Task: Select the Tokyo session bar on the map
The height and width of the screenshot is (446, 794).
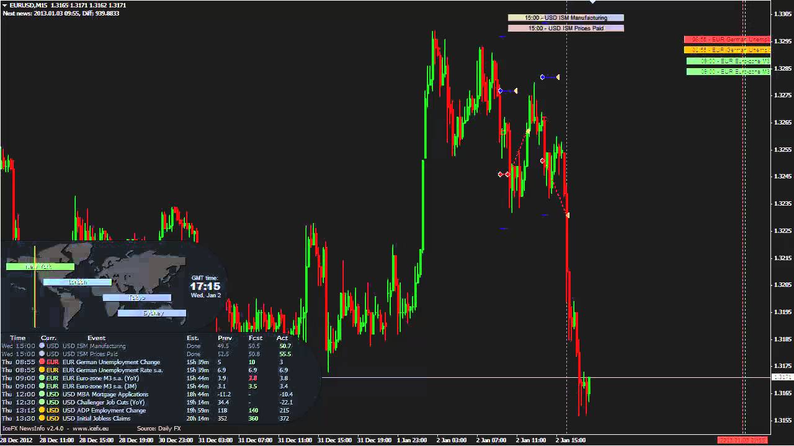Action: click(x=136, y=297)
